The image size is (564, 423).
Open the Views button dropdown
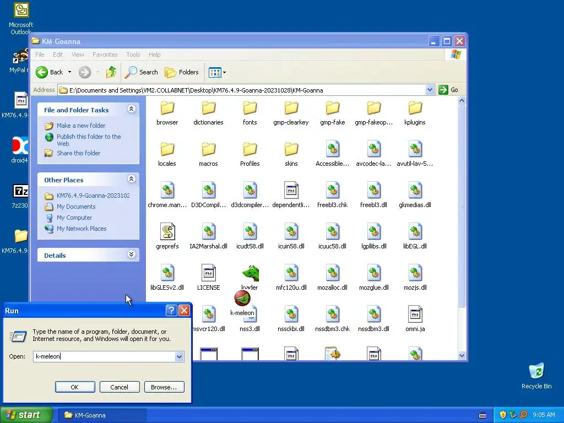(x=225, y=72)
